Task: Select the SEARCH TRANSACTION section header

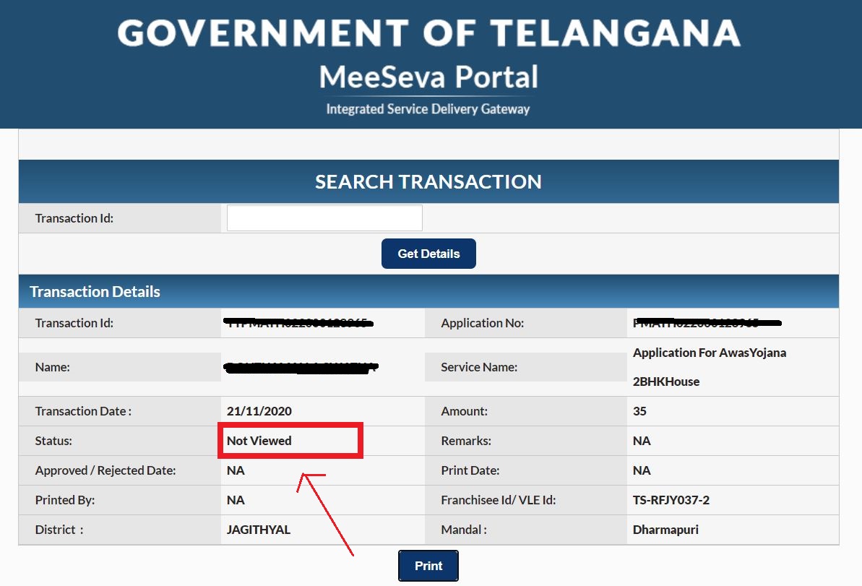Action: point(428,181)
